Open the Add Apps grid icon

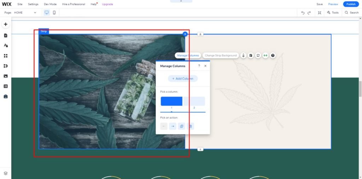[6, 56]
